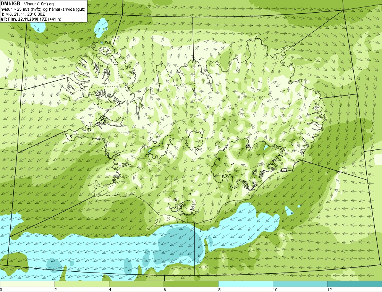Click the 'VT: Fim. 22.11.2018 17Z (+41 h)' line
382x292 pixels.
(x=31, y=19)
